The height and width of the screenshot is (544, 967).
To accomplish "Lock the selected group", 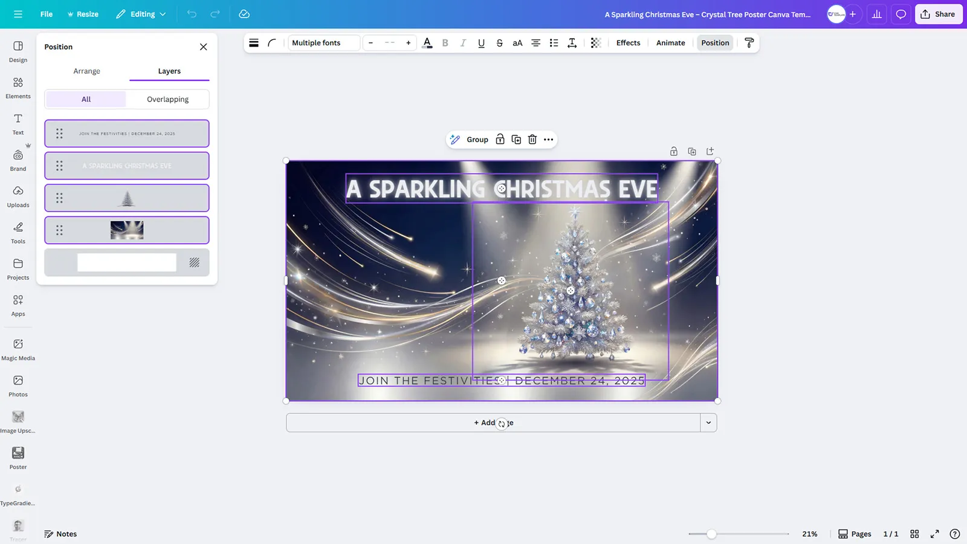I will pyautogui.click(x=500, y=140).
